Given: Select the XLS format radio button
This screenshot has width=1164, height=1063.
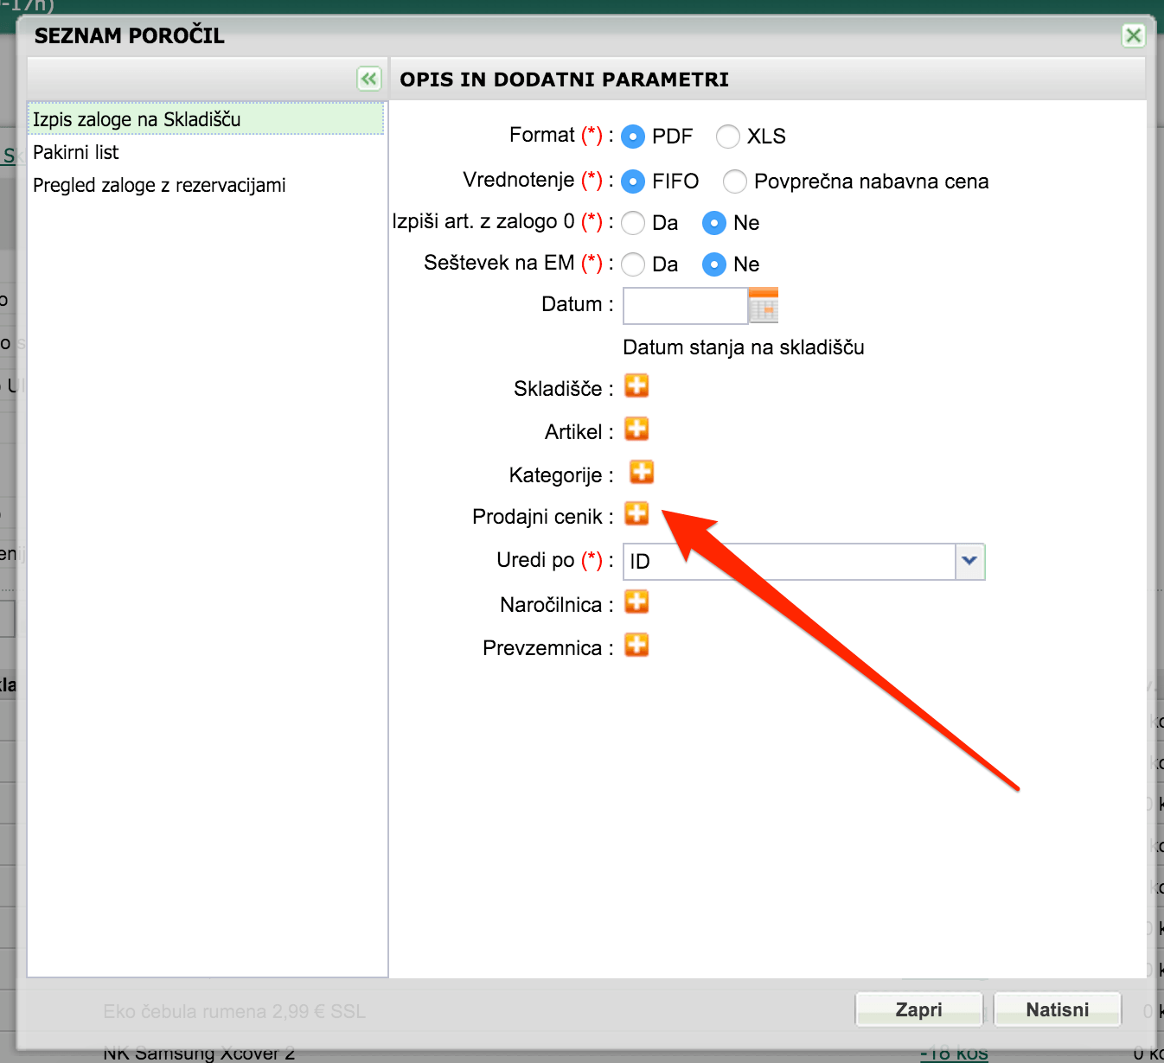Looking at the screenshot, I should (728, 137).
